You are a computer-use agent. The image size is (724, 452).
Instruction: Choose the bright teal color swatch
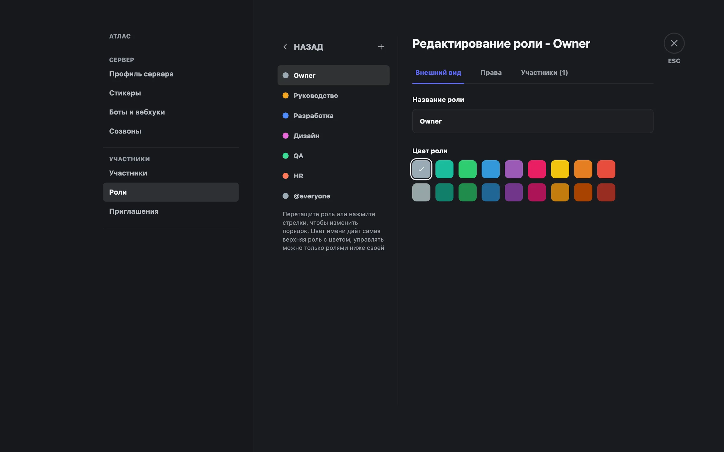pyautogui.click(x=444, y=169)
